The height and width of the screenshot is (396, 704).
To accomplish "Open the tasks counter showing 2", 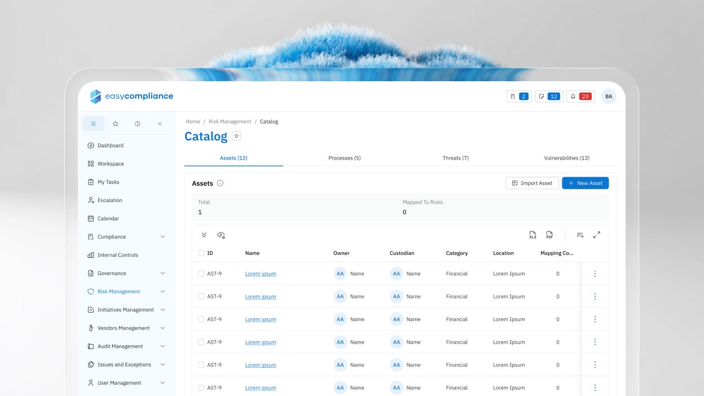I will (519, 96).
